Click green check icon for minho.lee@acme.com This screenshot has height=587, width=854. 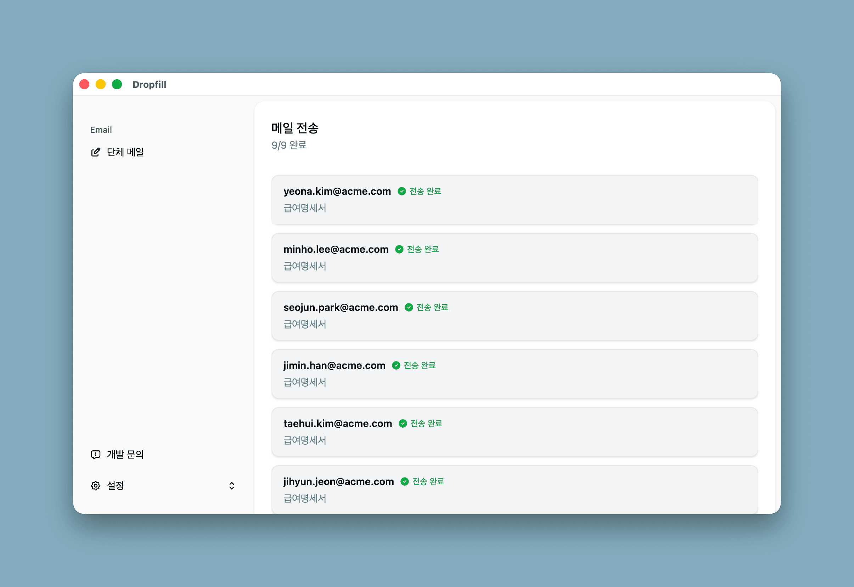click(x=399, y=249)
